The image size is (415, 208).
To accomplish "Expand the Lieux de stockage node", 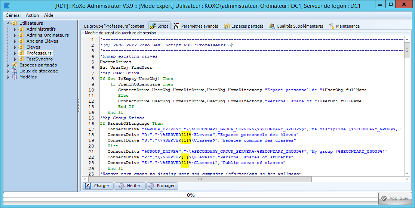I will pyautogui.click(x=8, y=71).
